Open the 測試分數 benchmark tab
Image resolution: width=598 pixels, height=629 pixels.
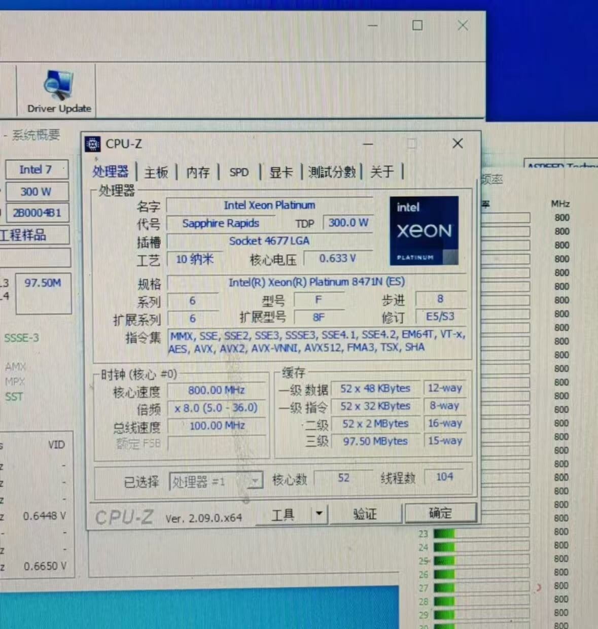[x=332, y=172]
